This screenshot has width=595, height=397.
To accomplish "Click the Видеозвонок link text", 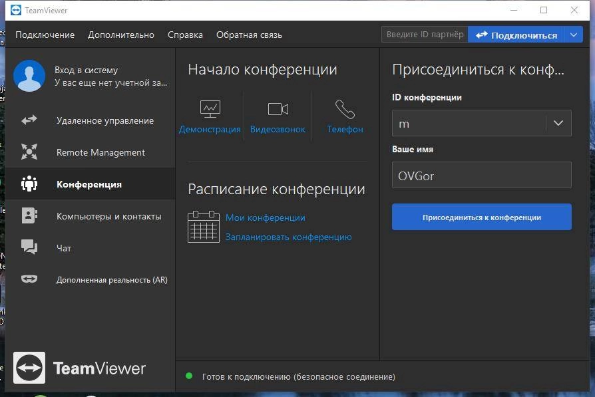I will [x=278, y=129].
